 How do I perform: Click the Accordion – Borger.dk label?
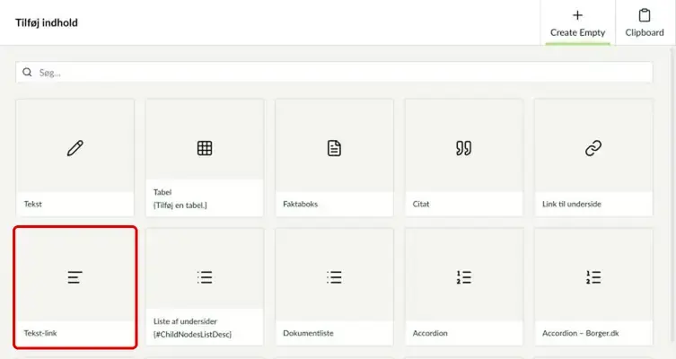[581, 333]
